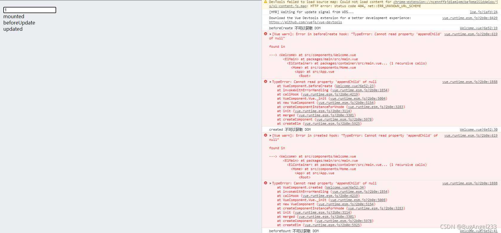Open vue.runtime.esm.js:1888 link beside beforeCreate TypeError
This screenshot has width=501, height=233.
click(470, 82)
